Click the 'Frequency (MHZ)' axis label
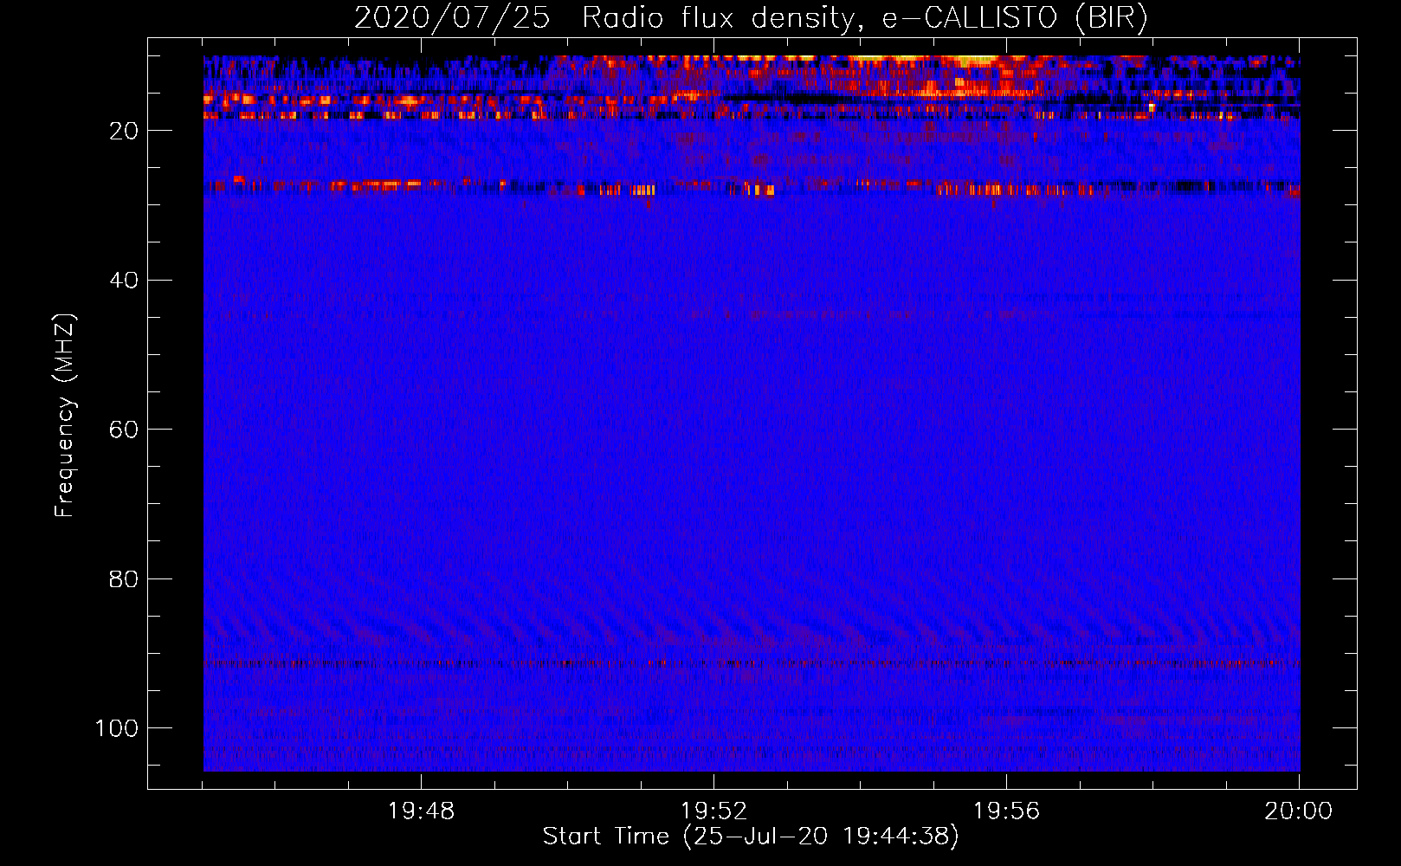Screen dimensions: 1401x866 point(66,416)
